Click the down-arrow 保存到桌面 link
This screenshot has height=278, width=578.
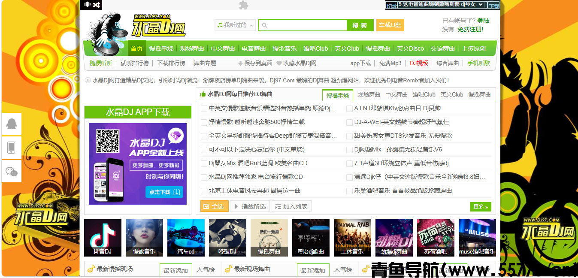[x=255, y=63]
